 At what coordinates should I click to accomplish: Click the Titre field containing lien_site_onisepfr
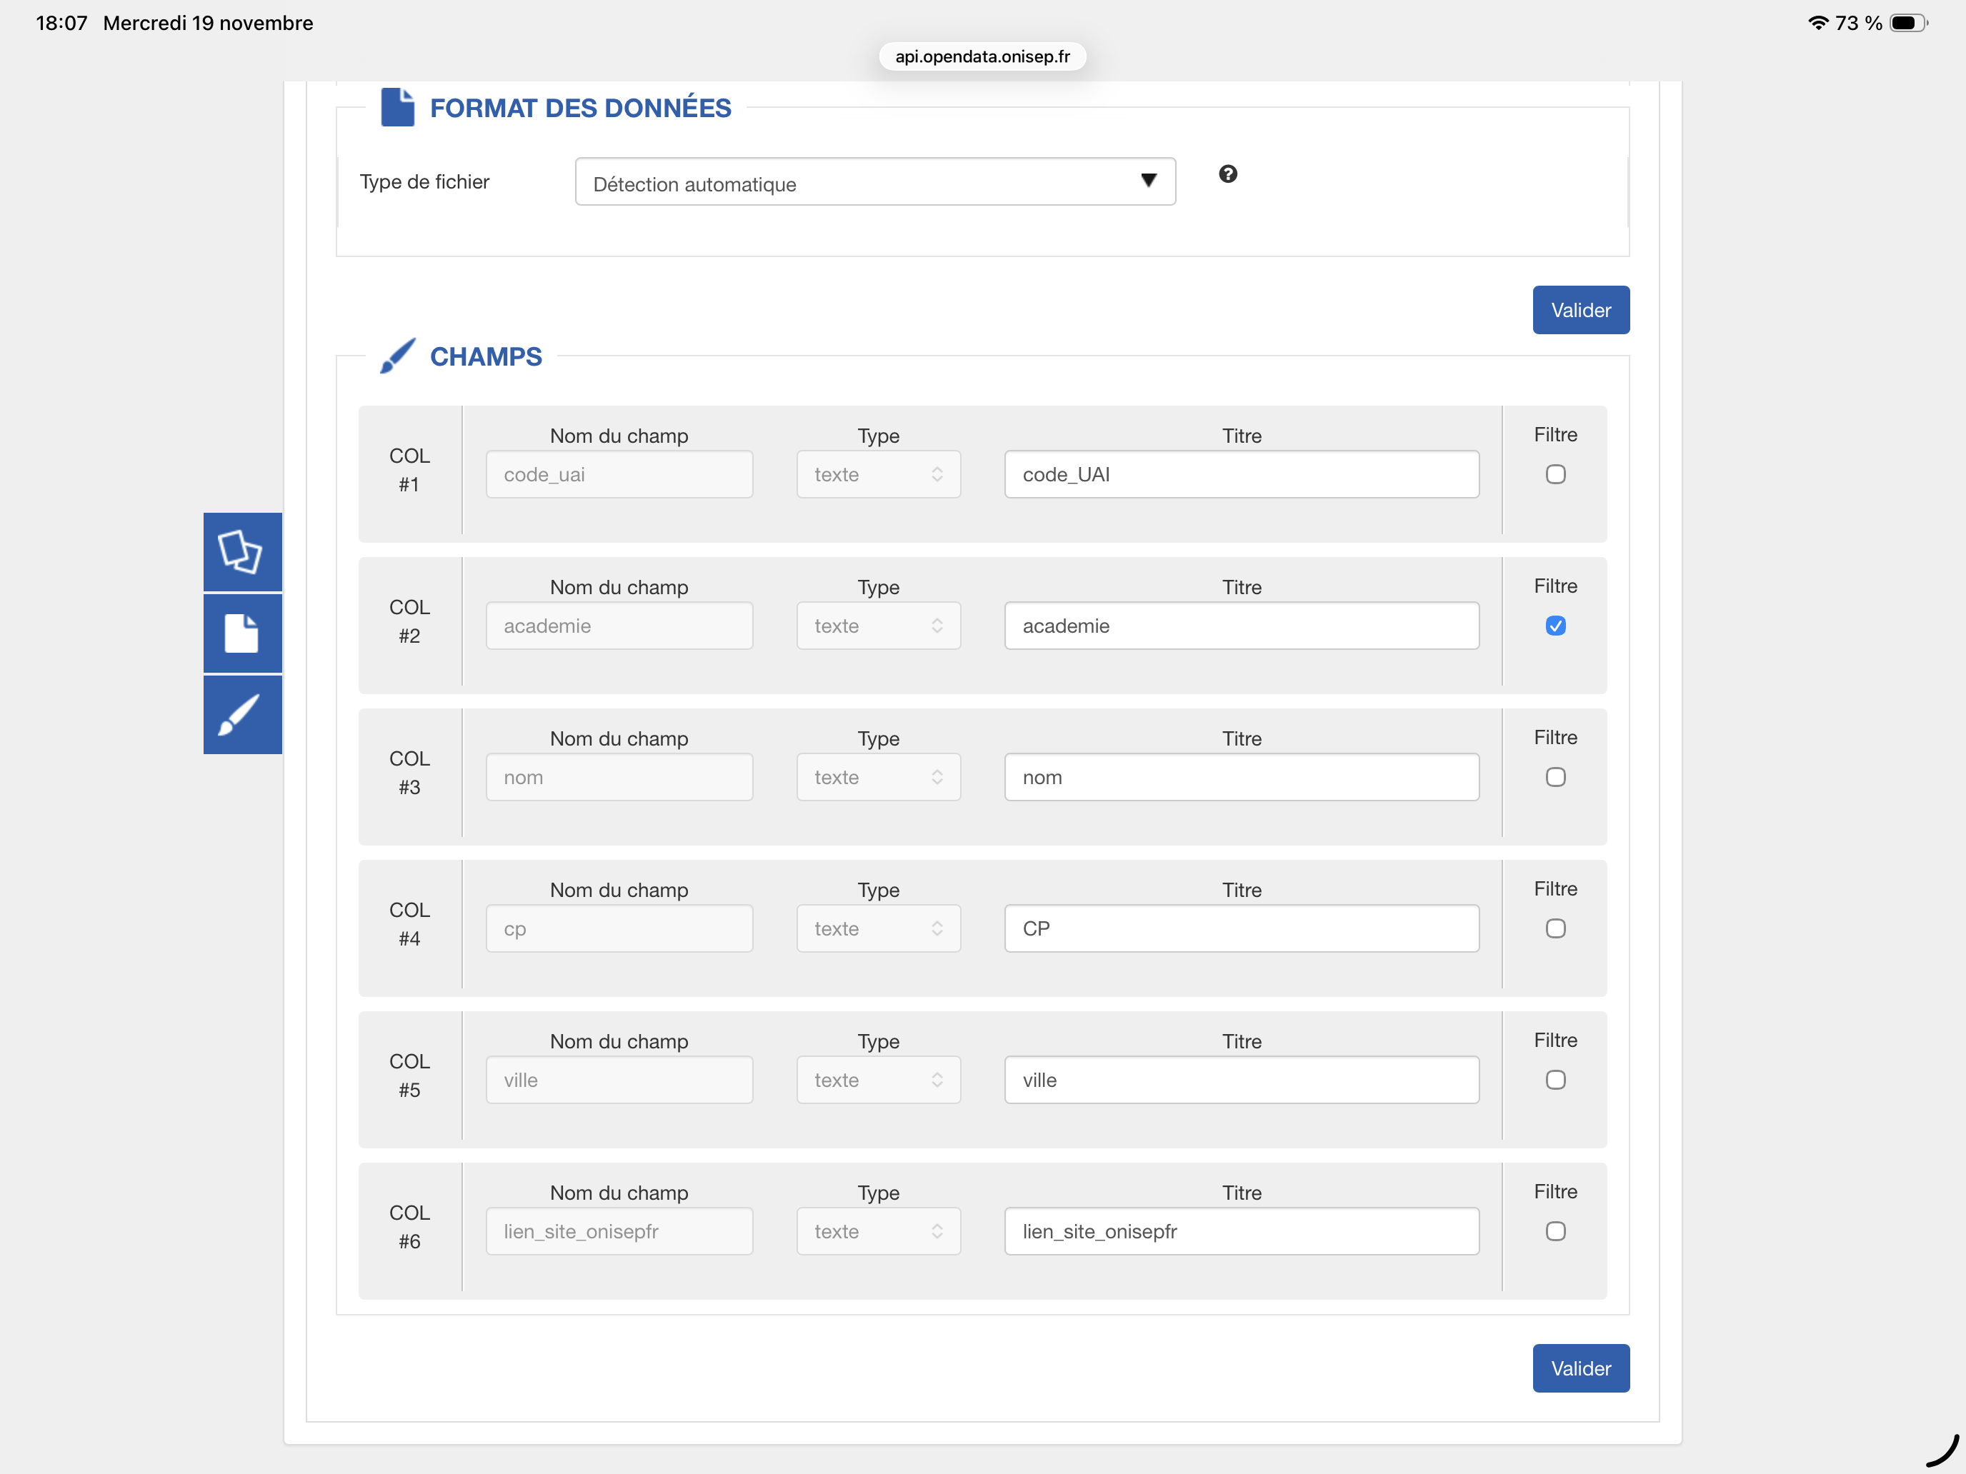click(x=1241, y=1231)
